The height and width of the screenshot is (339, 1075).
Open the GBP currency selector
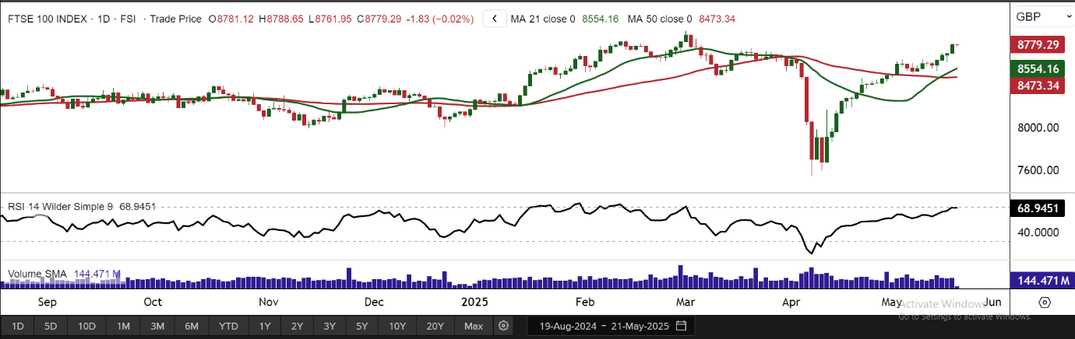click(x=1042, y=16)
